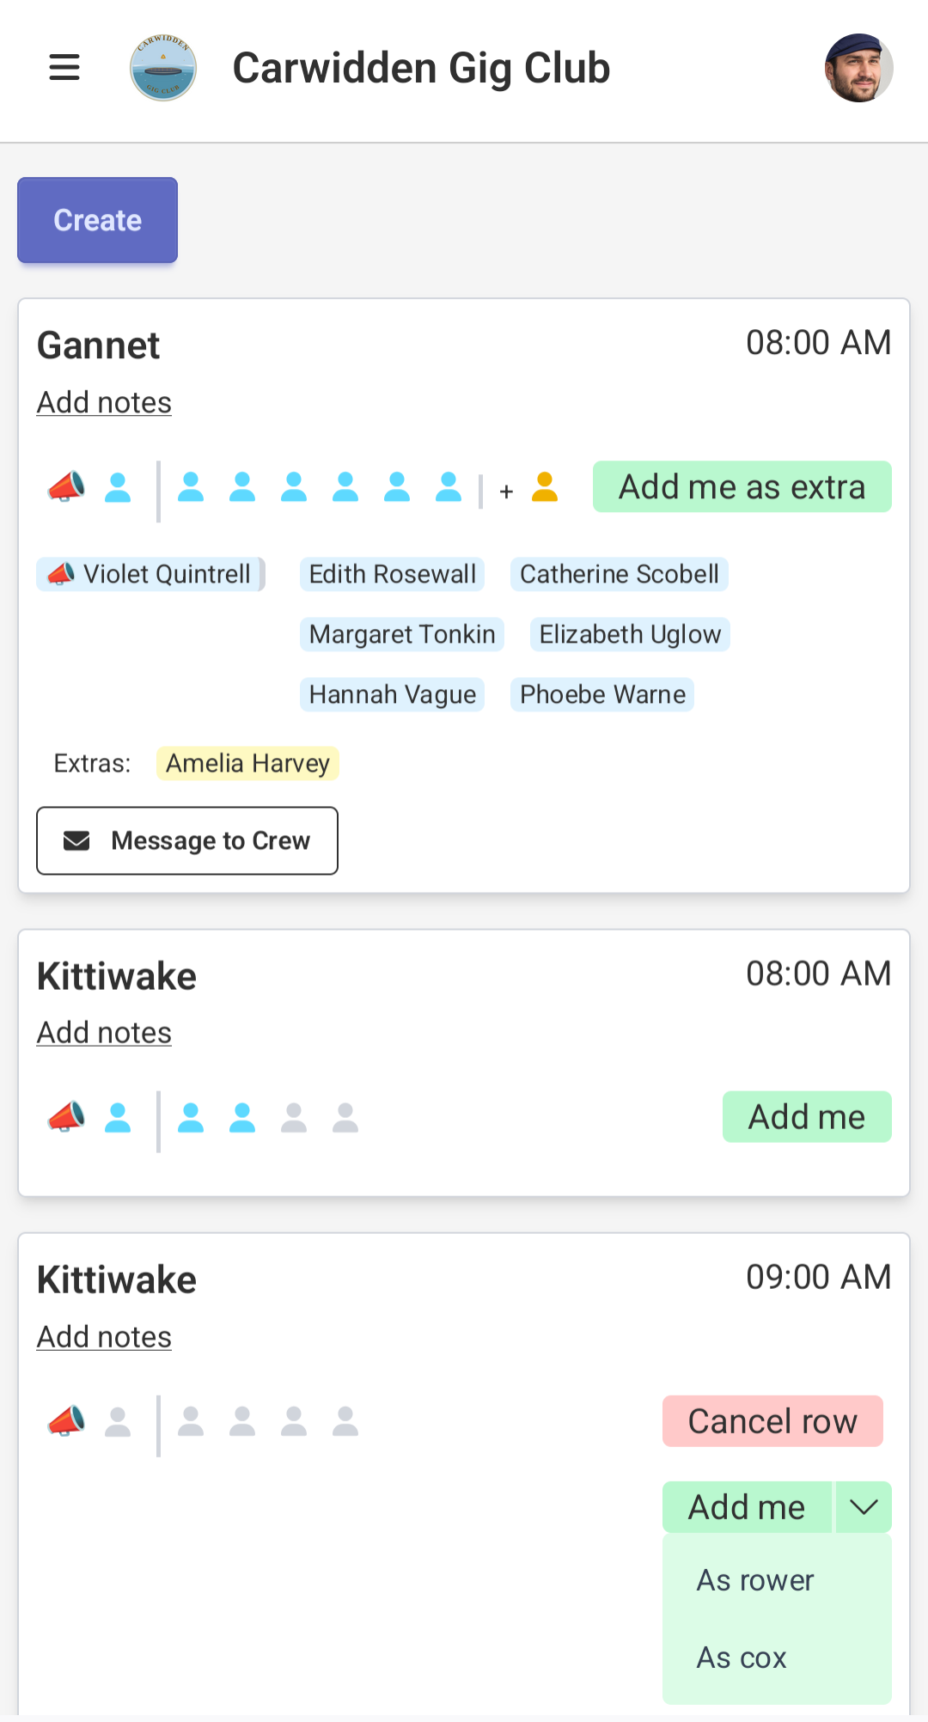Select the Violet Quintrell crew chip
The width and height of the screenshot is (928, 1722).
(x=150, y=574)
